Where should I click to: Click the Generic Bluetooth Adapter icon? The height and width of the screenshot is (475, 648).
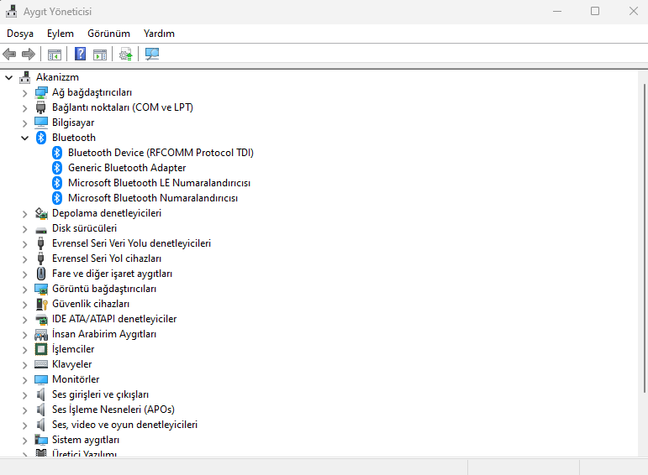tap(57, 168)
